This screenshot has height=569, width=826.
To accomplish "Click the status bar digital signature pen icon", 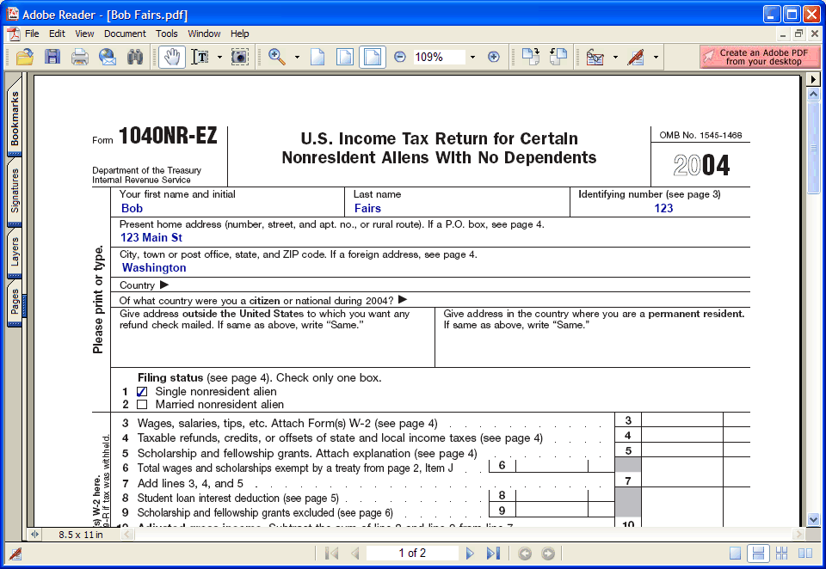I will pos(15,554).
